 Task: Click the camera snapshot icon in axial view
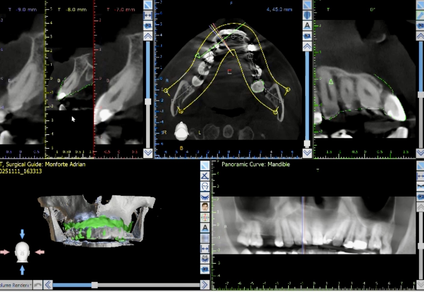[x=307, y=36]
